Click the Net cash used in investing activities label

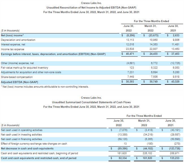point(21,135)
